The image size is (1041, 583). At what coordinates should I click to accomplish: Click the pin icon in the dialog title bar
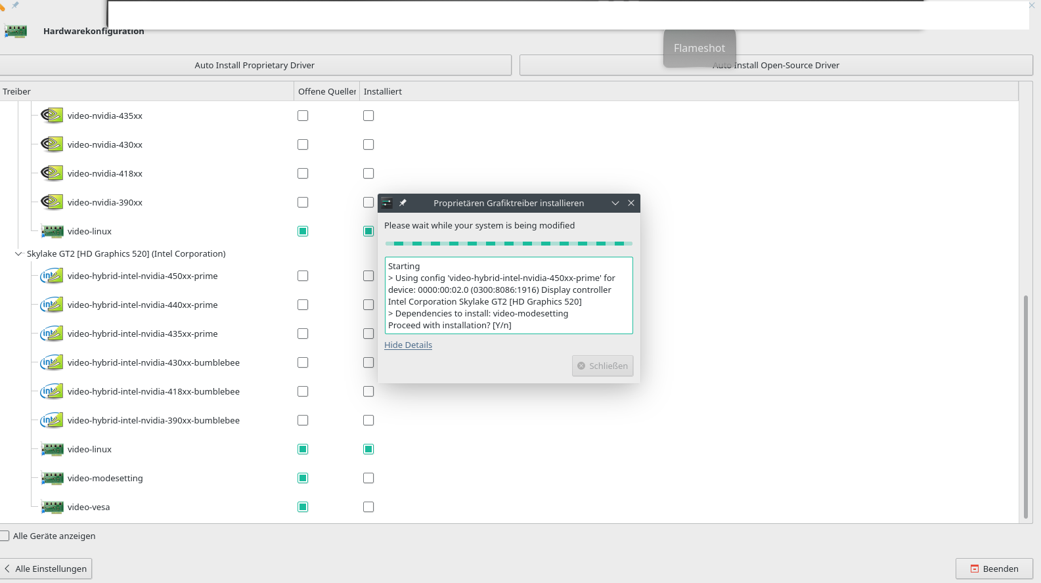pyautogui.click(x=403, y=203)
